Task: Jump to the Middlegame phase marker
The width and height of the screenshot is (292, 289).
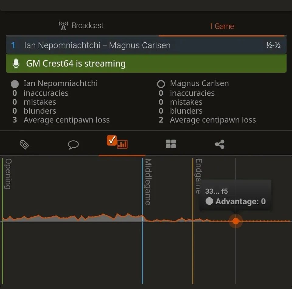Action: tap(148, 182)
